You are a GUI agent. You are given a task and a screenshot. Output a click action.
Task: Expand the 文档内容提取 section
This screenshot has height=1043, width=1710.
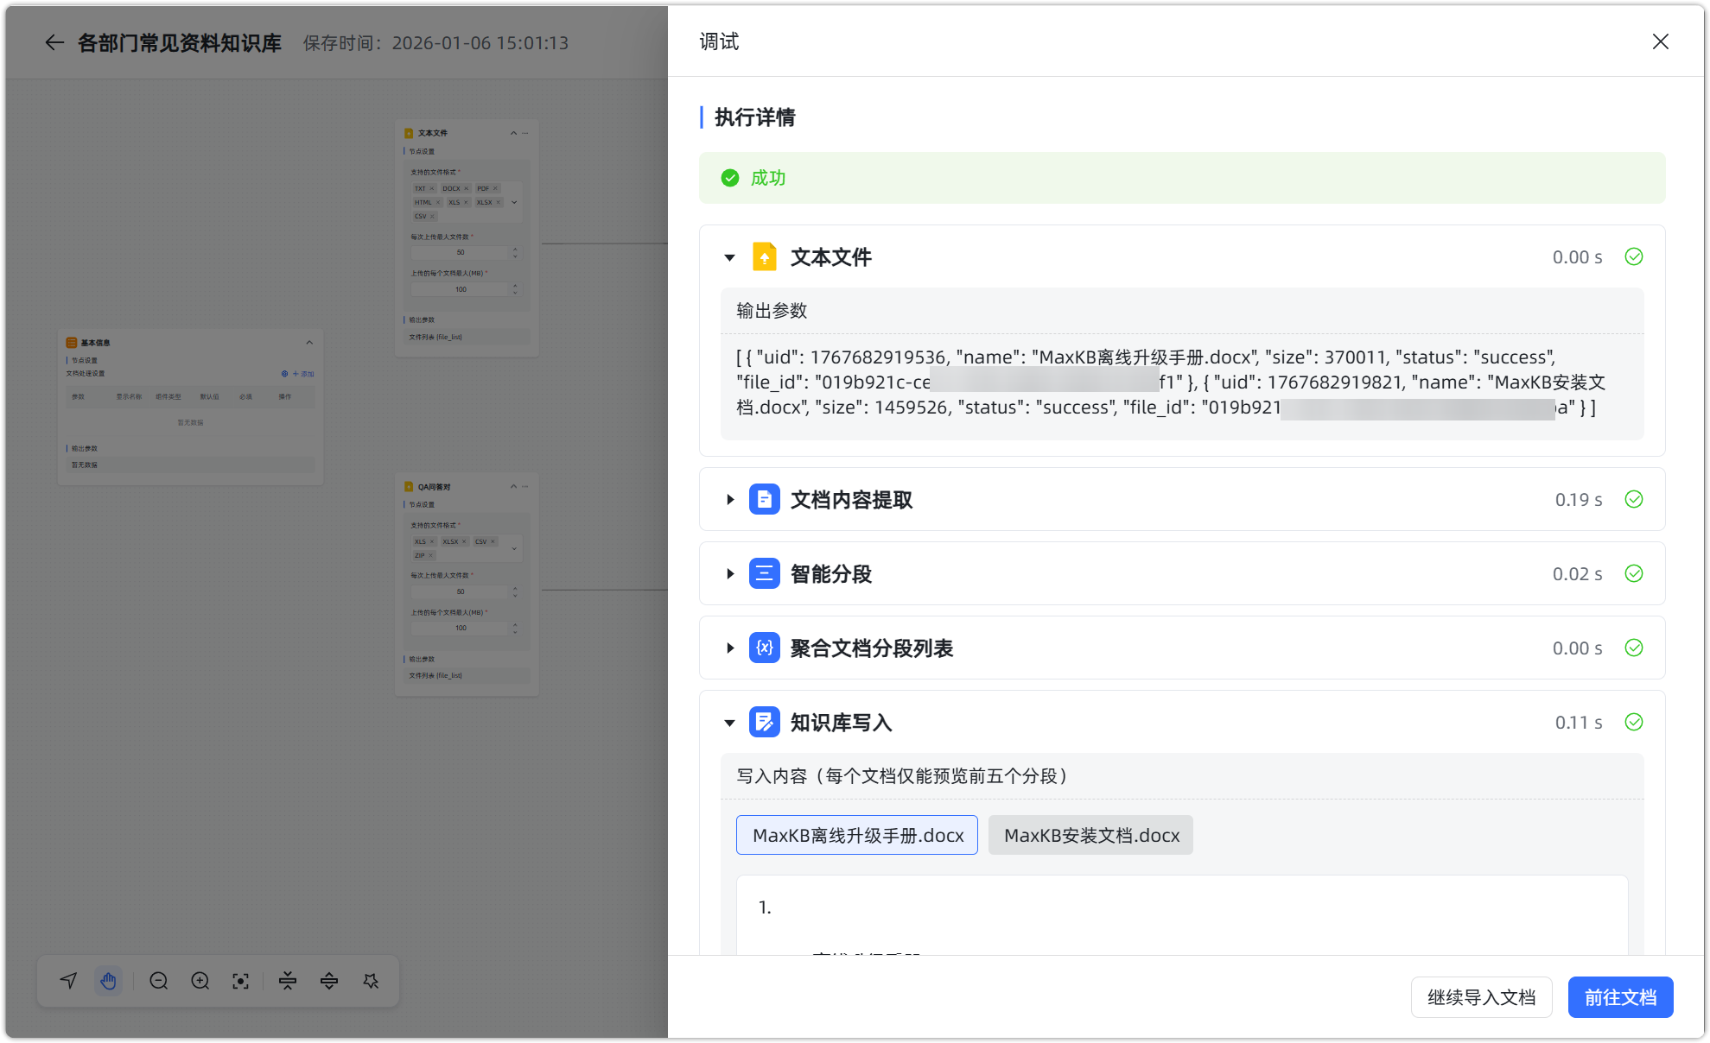tap(728, 499)
